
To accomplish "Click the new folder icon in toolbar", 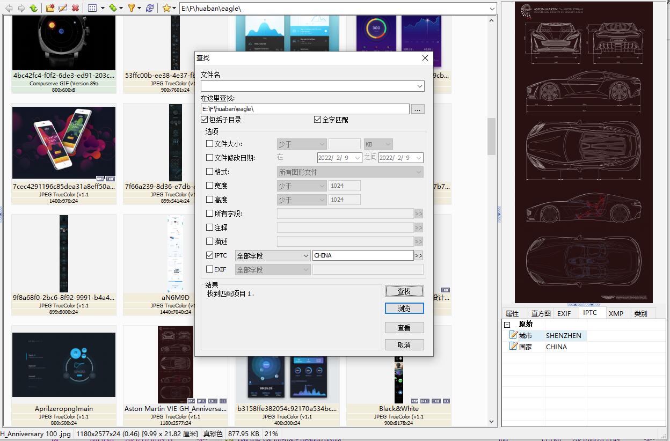I will click(x=50, y=8).
